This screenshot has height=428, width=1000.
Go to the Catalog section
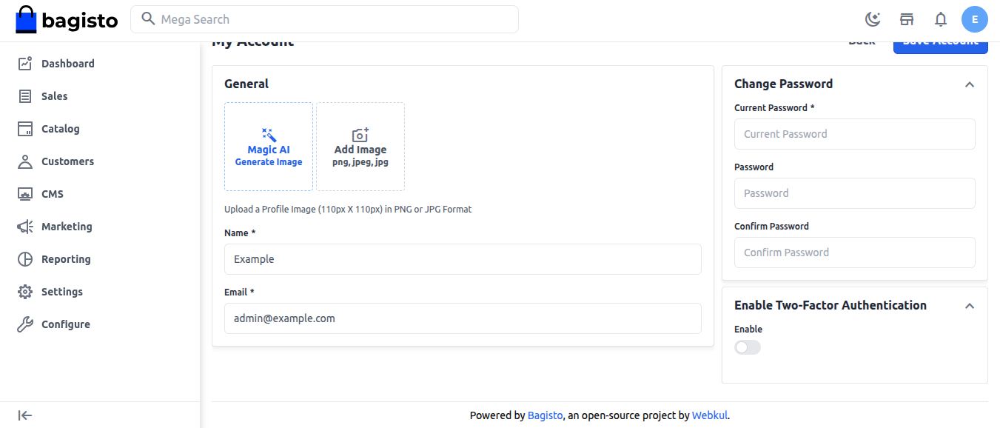[x=60, y=129]
